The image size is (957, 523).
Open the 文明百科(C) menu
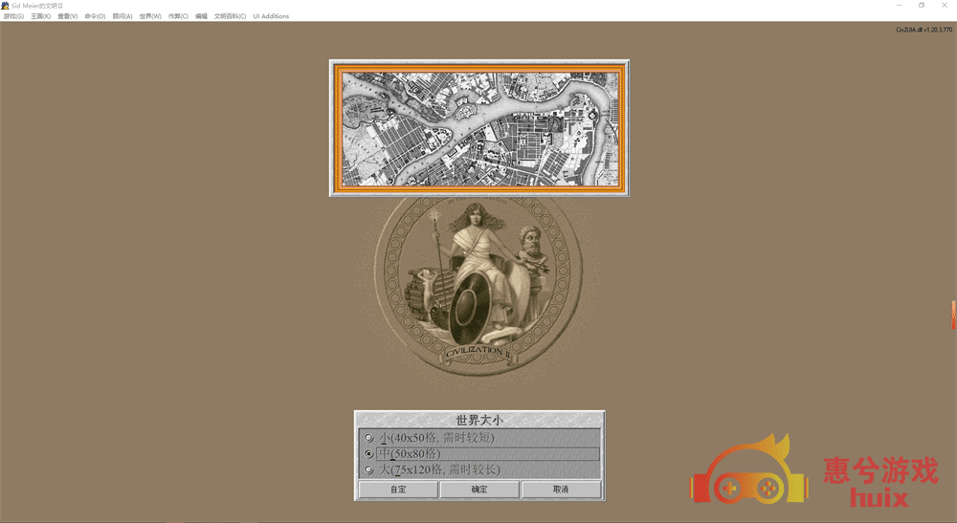point(230,16)
